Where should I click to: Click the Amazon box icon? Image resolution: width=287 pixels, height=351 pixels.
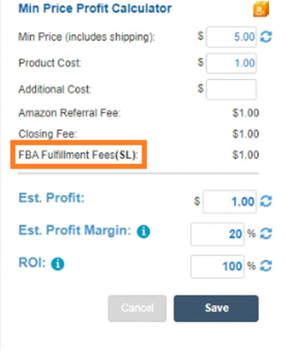tap(261, 9)
